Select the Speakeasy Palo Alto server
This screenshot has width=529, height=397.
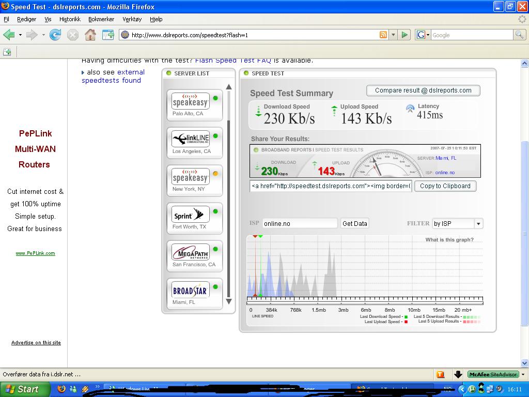(195, 104)
